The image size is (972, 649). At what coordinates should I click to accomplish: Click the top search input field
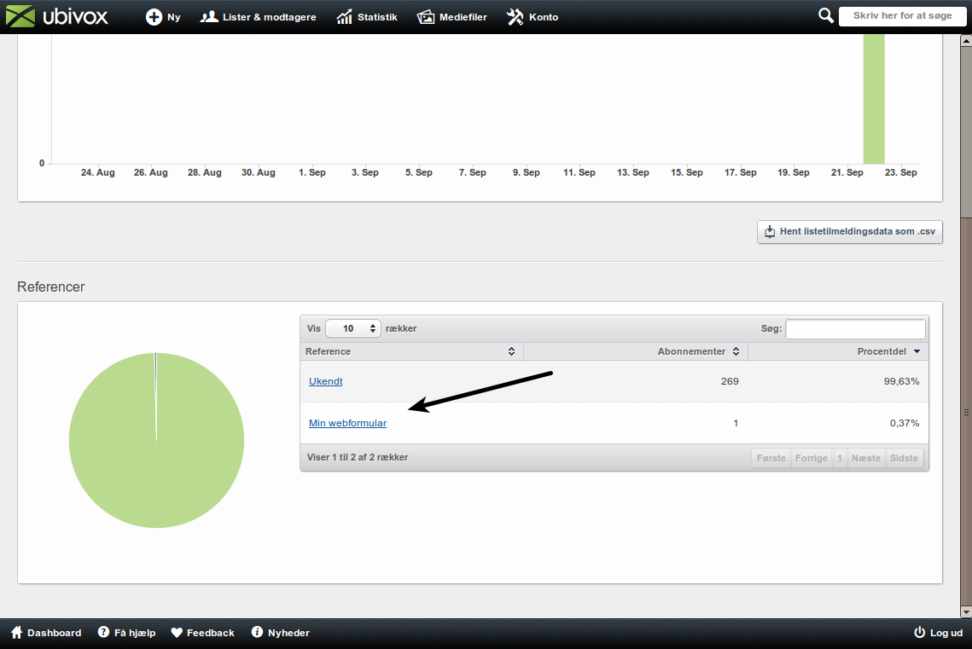click(903, 16)
